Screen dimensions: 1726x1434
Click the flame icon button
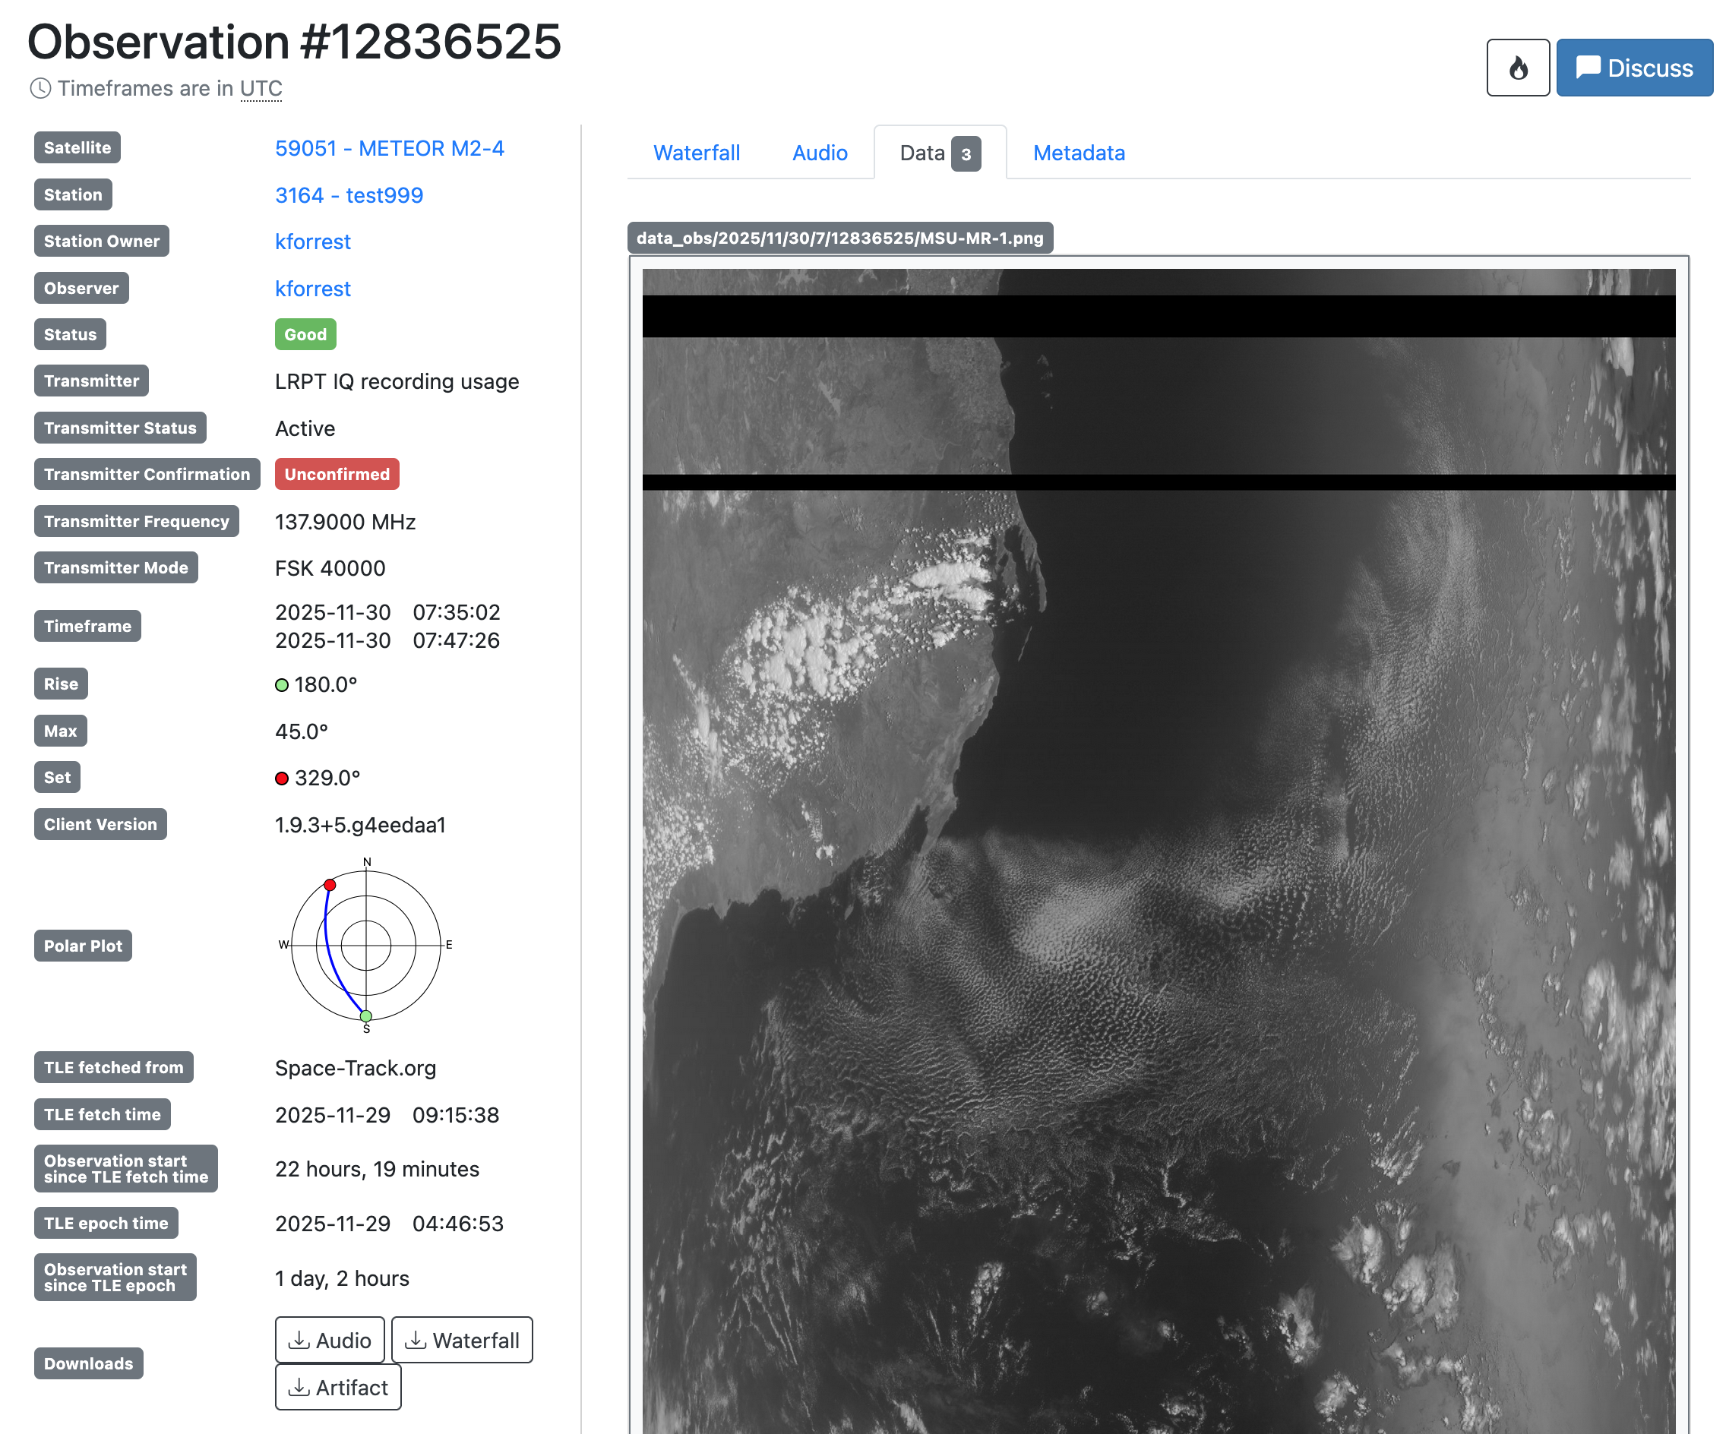click(x=1517, y=68)
